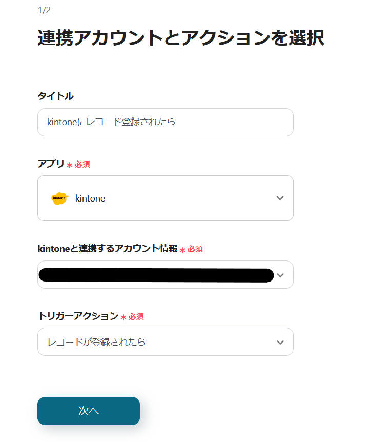Click inside the タイトル text field
Image resolution: width=372 pixels, height=442 pixels.
click(x=164, y=122)
